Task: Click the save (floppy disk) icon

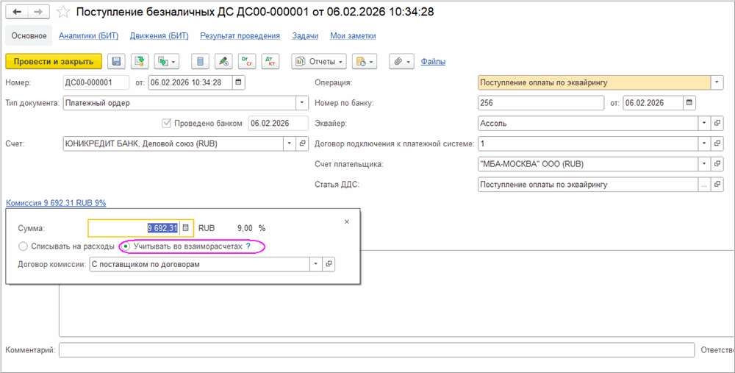Action: coord(117,62)
